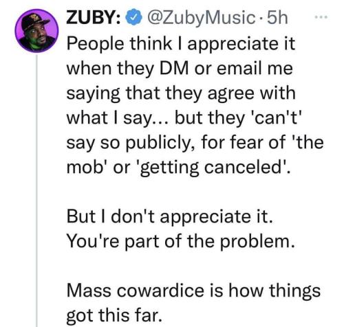
Task: Click the text 'when they DM or email me'
Action: point(180,69)
